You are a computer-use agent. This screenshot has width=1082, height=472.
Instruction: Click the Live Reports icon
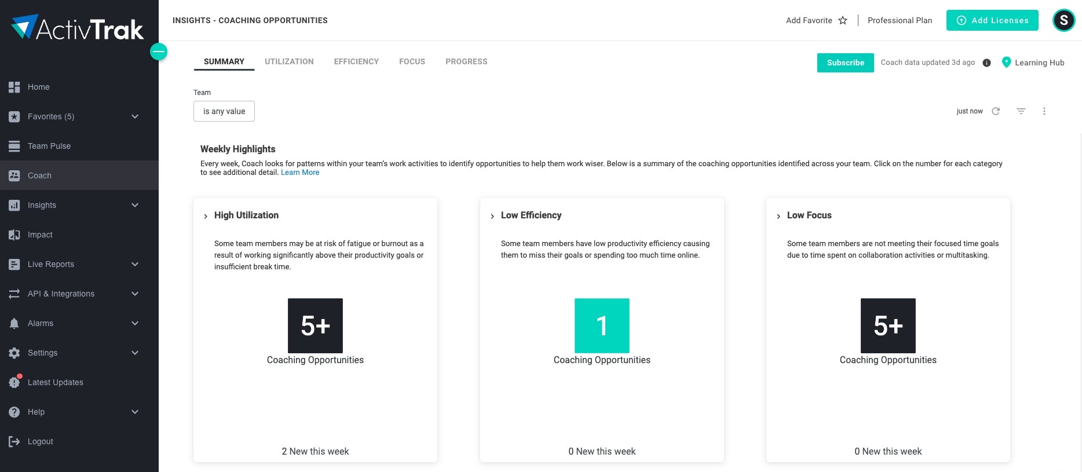click(x=14, y=264)
